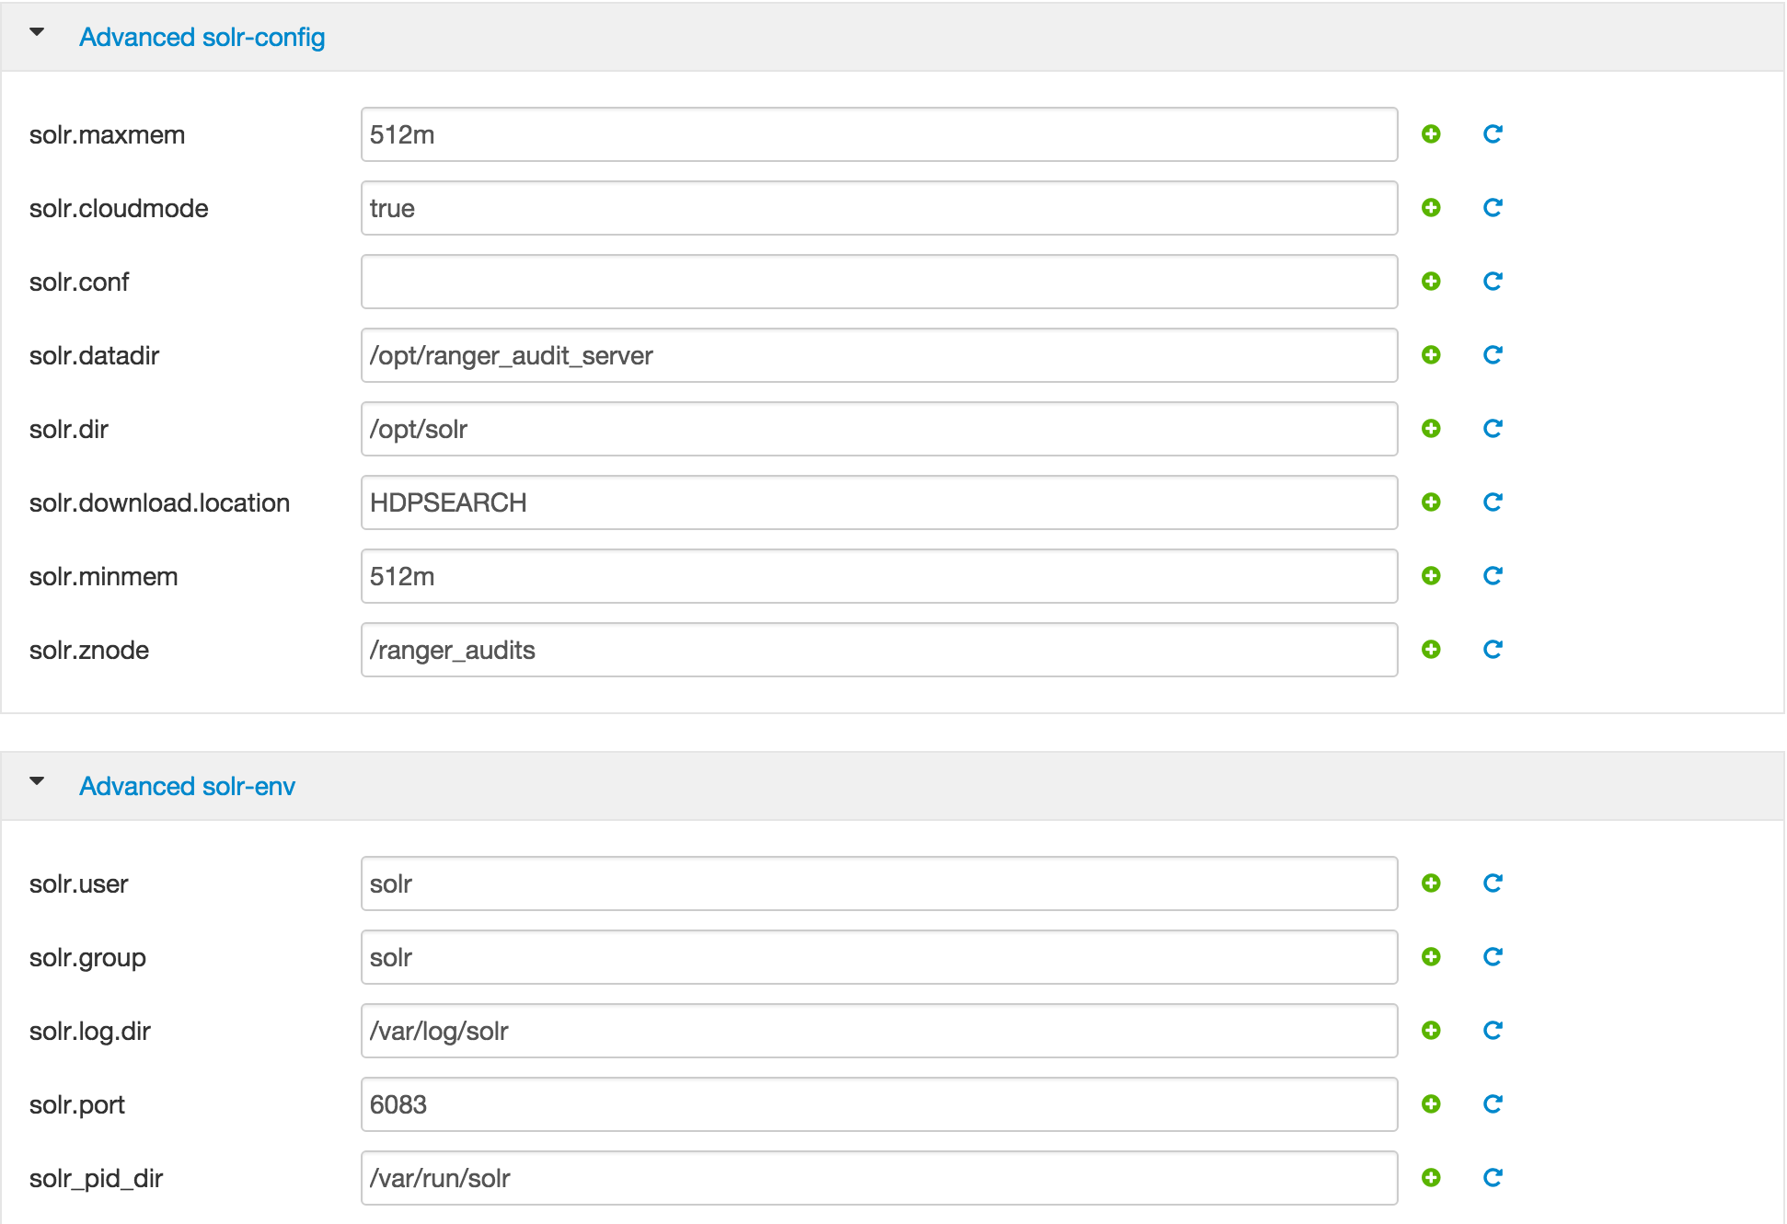Click into the solr.minmem field showing 512m
Image resolution: width=1787 pixels, height=1224 pixels.
879,576
